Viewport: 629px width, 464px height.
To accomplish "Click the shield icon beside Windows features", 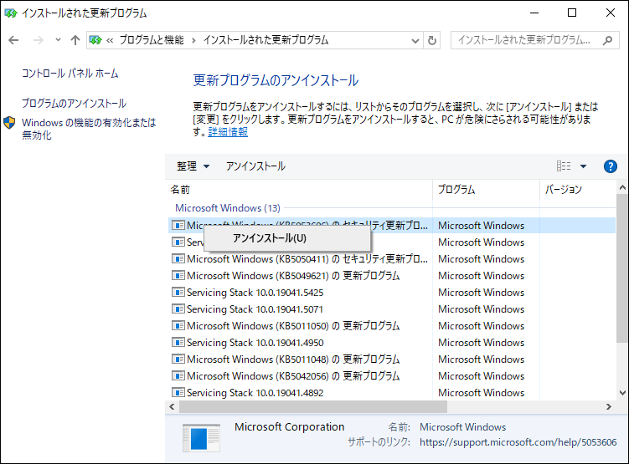I will [x=9, y=123].
